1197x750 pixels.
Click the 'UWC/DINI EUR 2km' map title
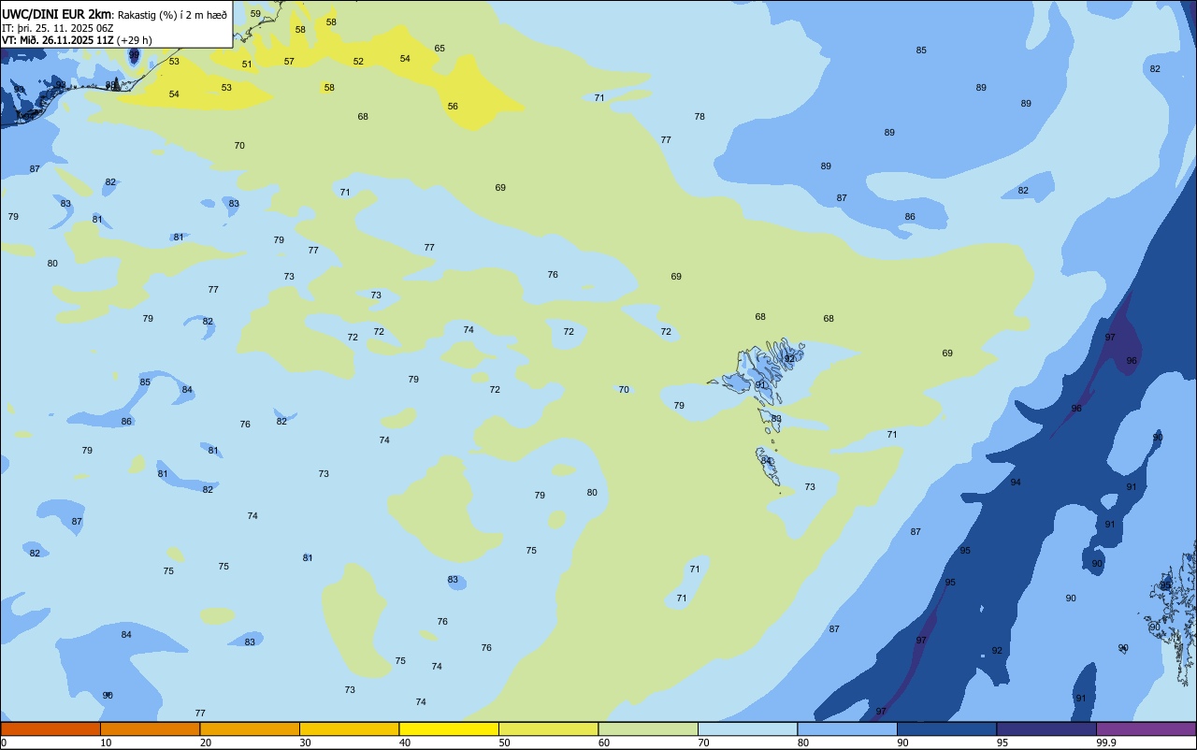click(56, 13)
